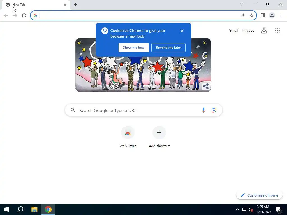Open a new tab with the plus button
287x215 pixels.
click(76, 5)
